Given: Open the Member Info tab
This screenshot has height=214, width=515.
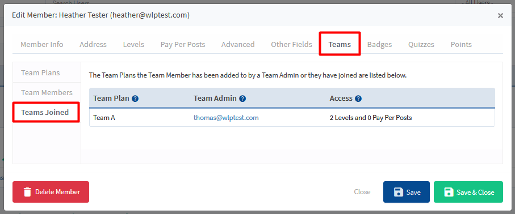Looking at the screenshot, I should pyautogui.click(x=41, y=45).
